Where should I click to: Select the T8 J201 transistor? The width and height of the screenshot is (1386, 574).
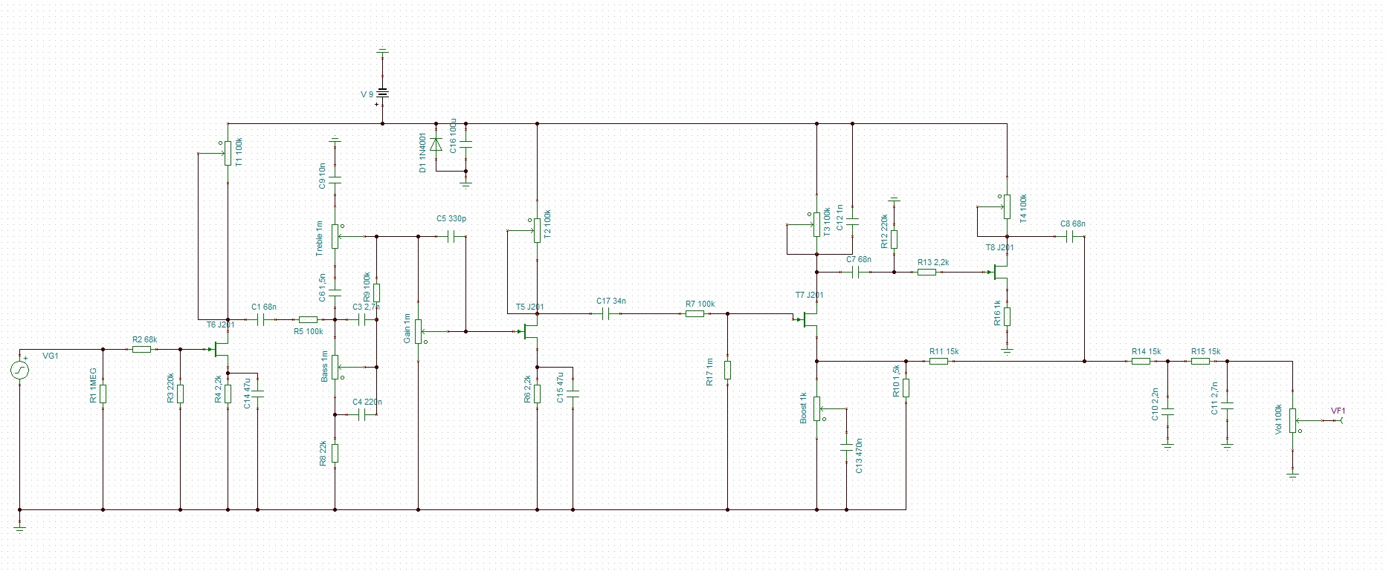click(1001, 273)
